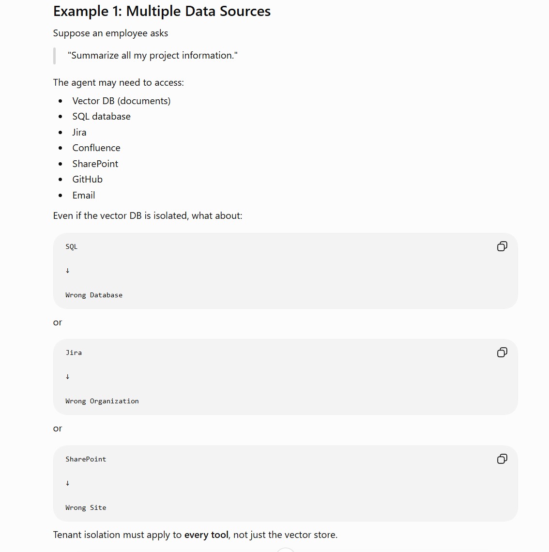Copy the SQL code block

(502, 246)
